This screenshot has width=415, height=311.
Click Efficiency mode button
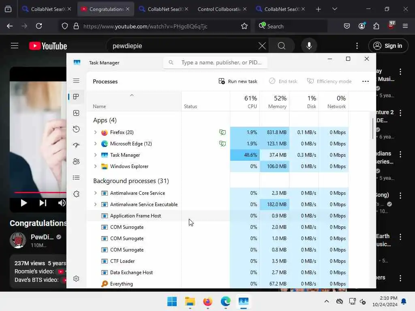pos(329,81)
